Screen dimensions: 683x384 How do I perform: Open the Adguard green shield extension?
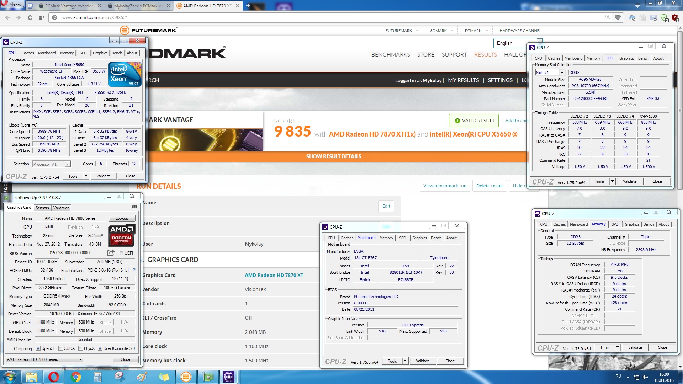coord(664,18)
